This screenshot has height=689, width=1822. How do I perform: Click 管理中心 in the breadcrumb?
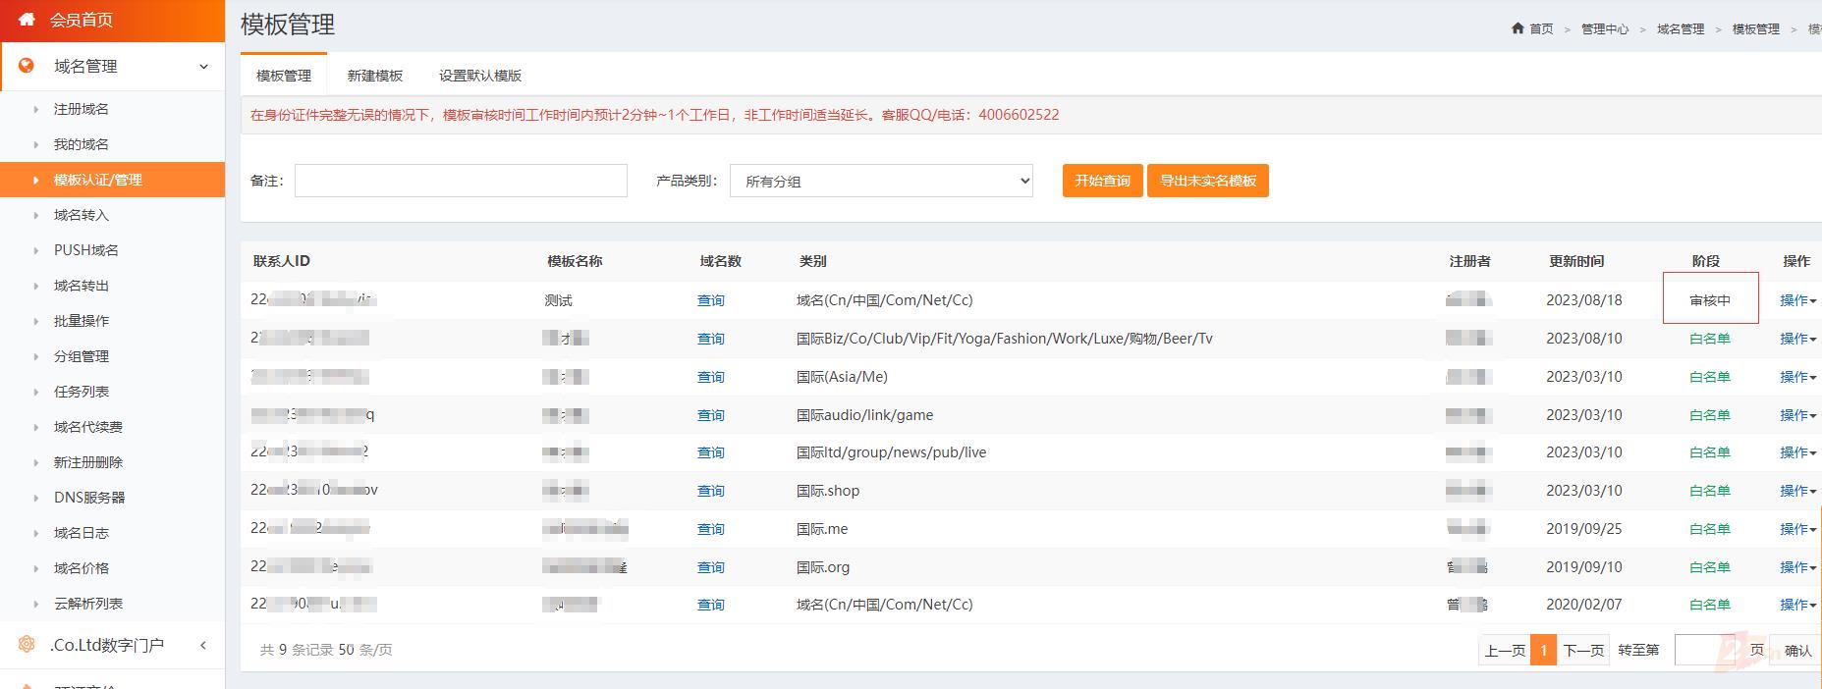point(1604,29)
